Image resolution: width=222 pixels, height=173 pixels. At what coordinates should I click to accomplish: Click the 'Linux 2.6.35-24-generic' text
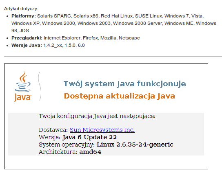[x=135, y=145]
